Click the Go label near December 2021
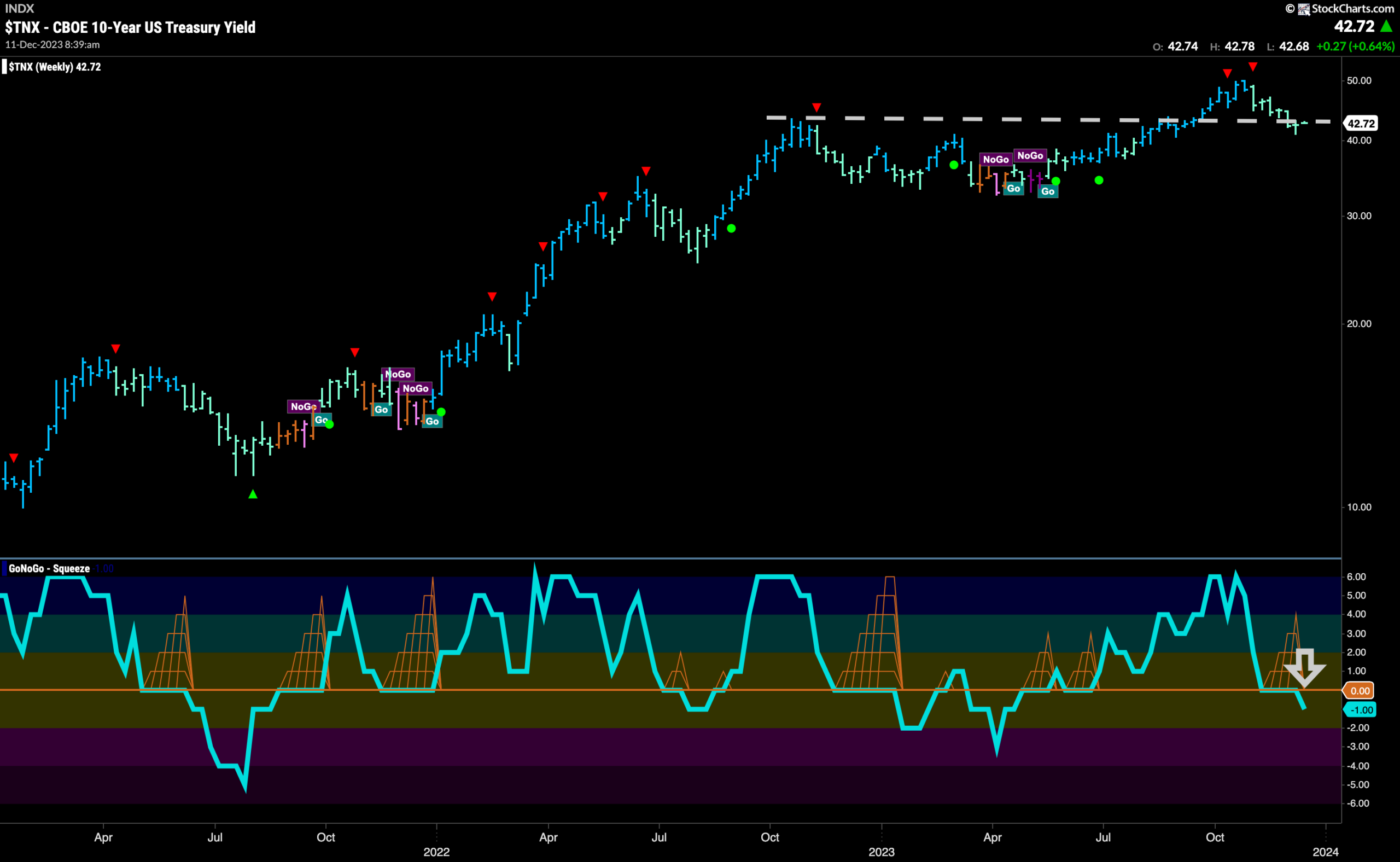Image resolution: width=1400 pixels, height=862 pixels. pos(432,421)
